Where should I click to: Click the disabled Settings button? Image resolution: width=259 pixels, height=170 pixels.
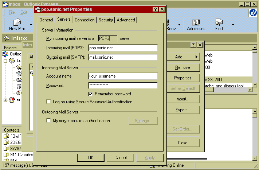tap(143, 121)
